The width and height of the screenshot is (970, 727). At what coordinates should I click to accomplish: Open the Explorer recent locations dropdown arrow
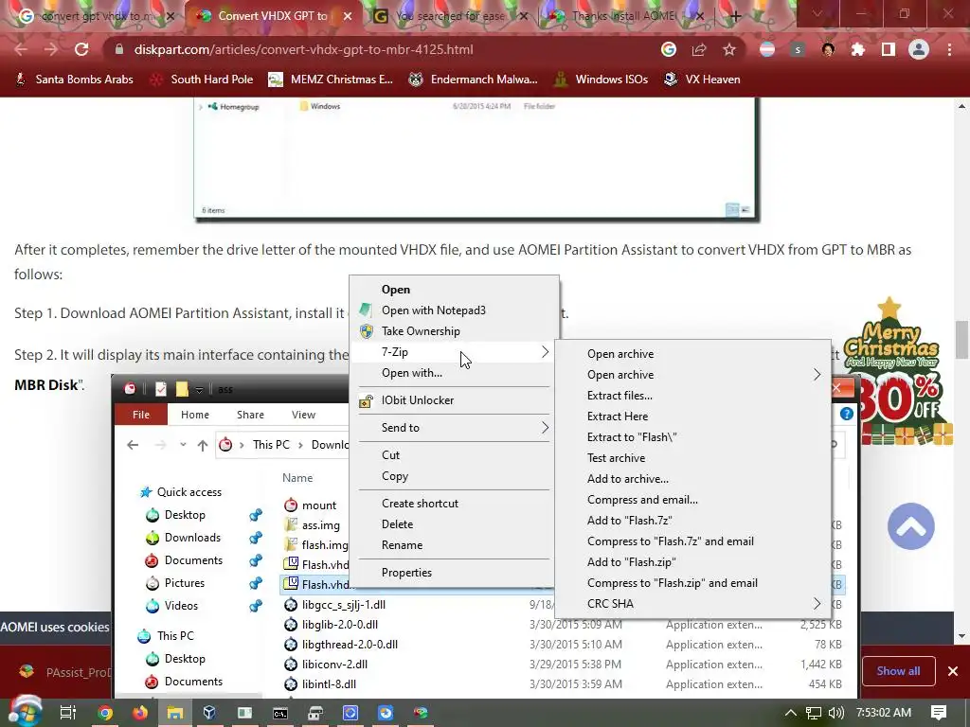click(x=183, y=445)
